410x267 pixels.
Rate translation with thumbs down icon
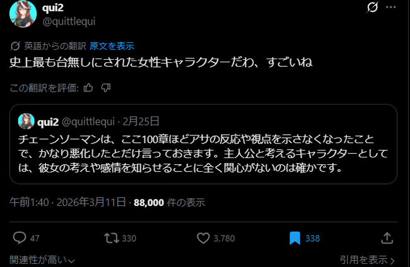point(106,88)
